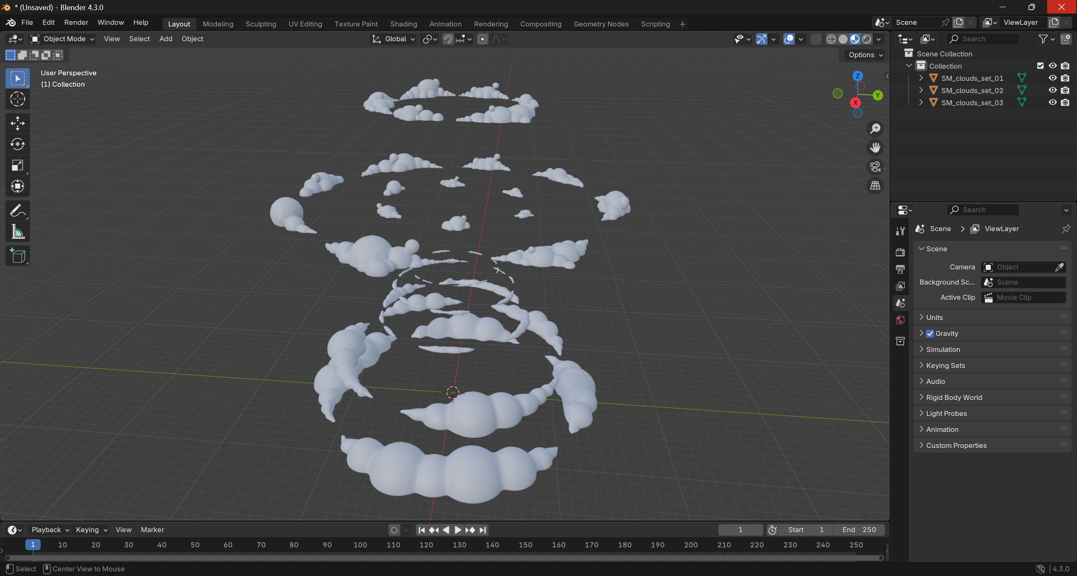This screenshot has width=1077, height=576.
Task: Toggle camera view gizmo icon
Action: 875,167
